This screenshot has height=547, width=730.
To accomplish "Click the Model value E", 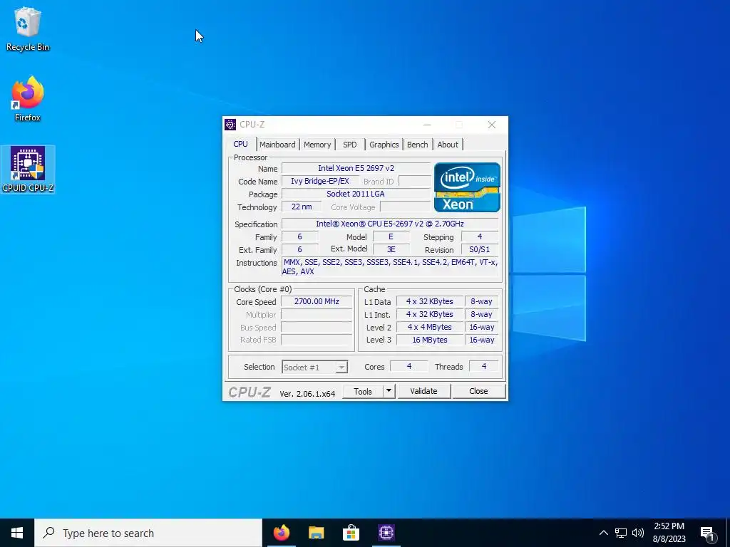I will pos(391,236).
